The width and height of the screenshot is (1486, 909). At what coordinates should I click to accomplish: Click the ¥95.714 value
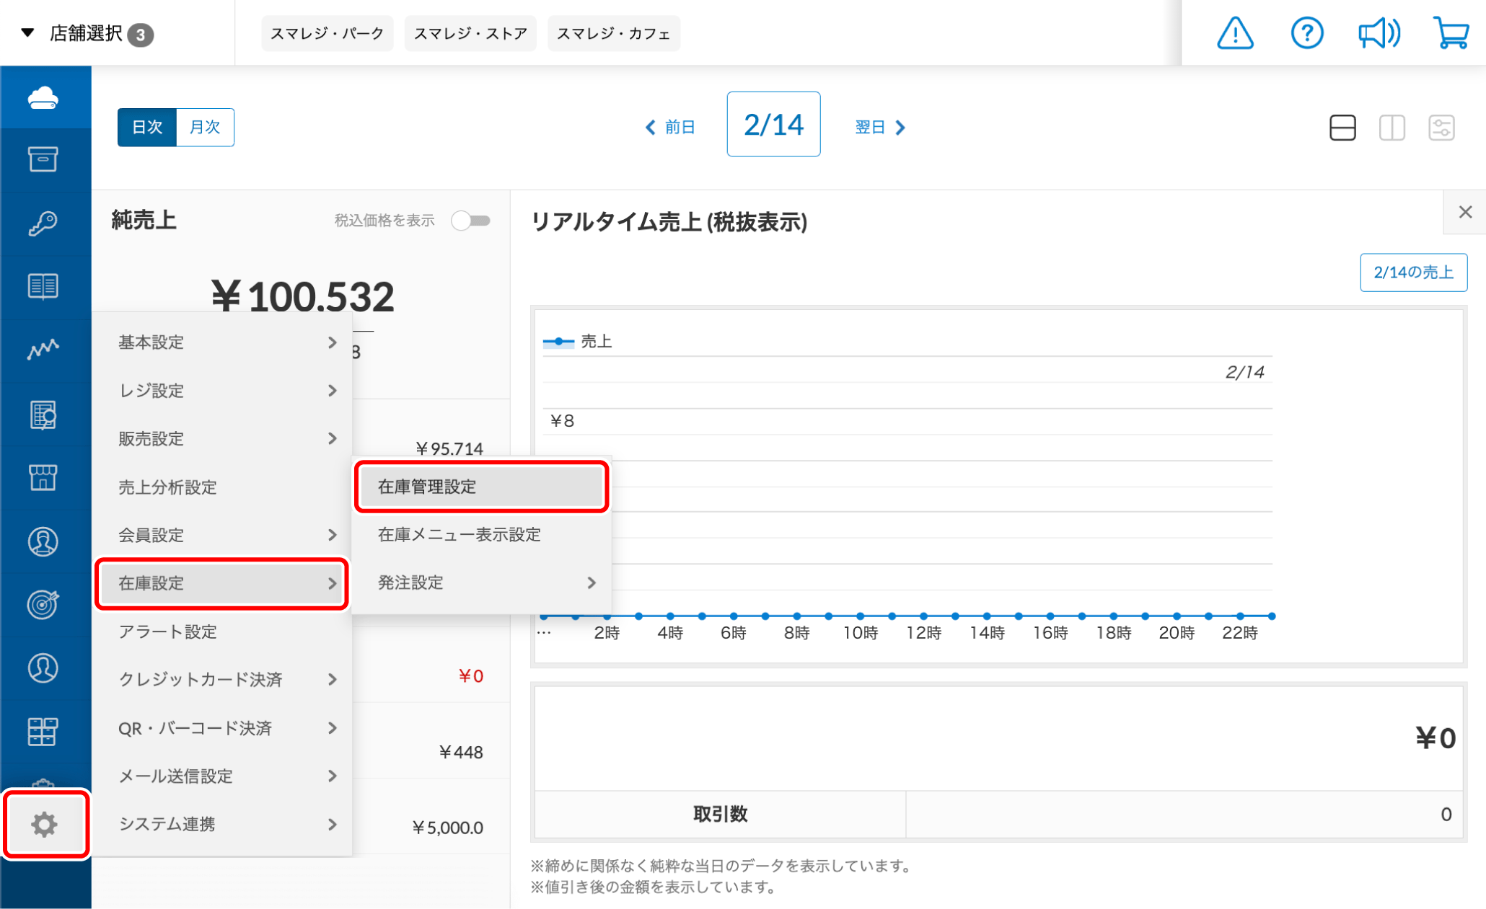449,449
